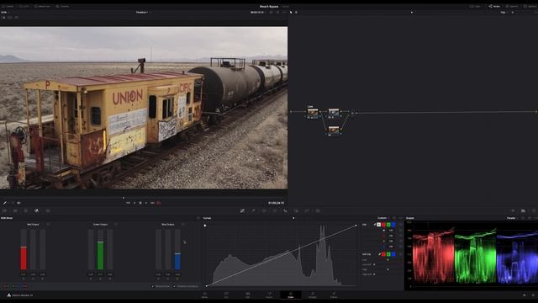The height and width of the screenshot is (303, 538).
Task: Open the Qualifier eyedropper palette
Action: (x=253, y=210)
